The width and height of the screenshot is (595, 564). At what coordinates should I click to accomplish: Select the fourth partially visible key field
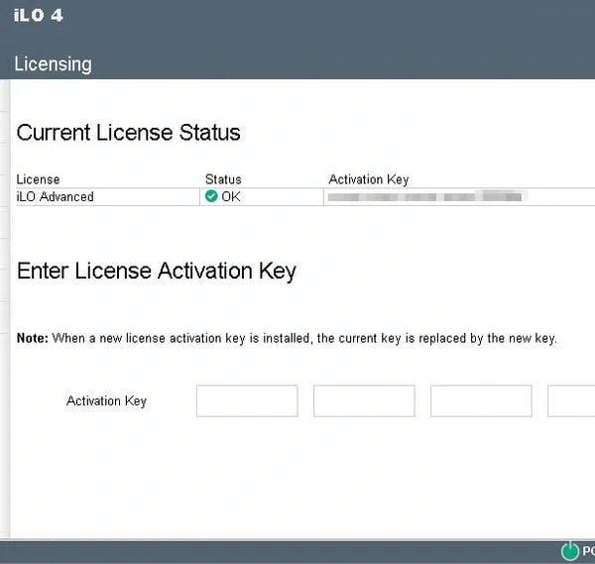(572, 401)
